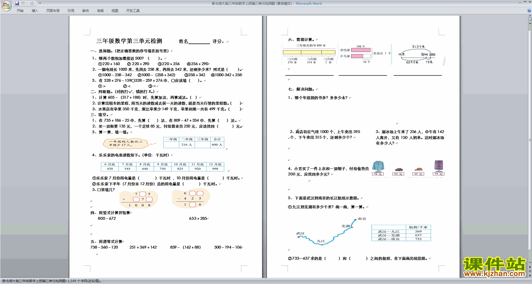Open the 插入 ribbon tab

[35, 11]
